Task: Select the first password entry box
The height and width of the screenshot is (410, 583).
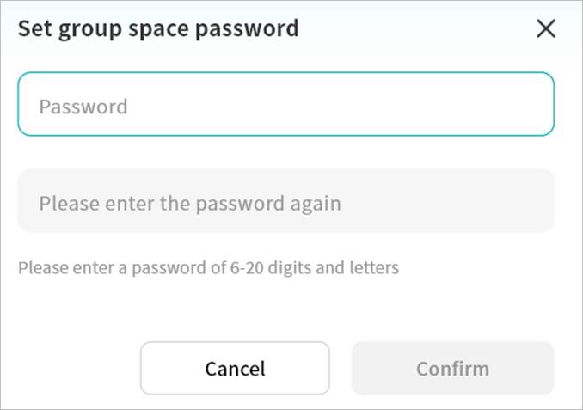Action: [285, 104]
